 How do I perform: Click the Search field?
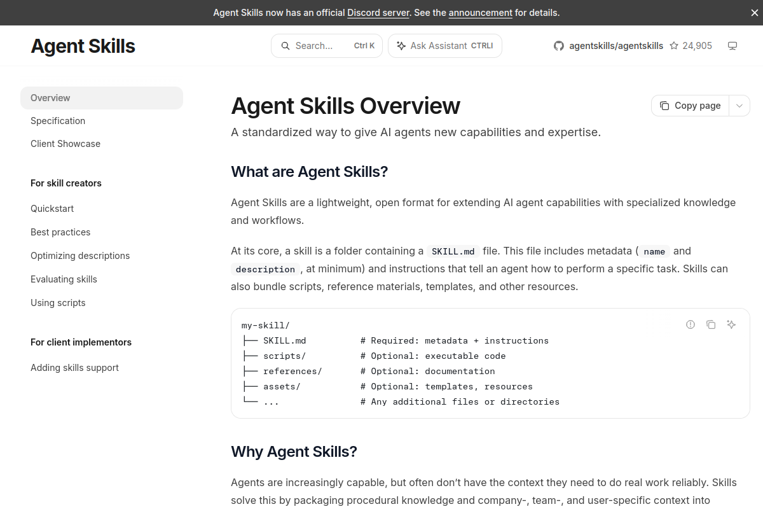(x=327, y=46)
